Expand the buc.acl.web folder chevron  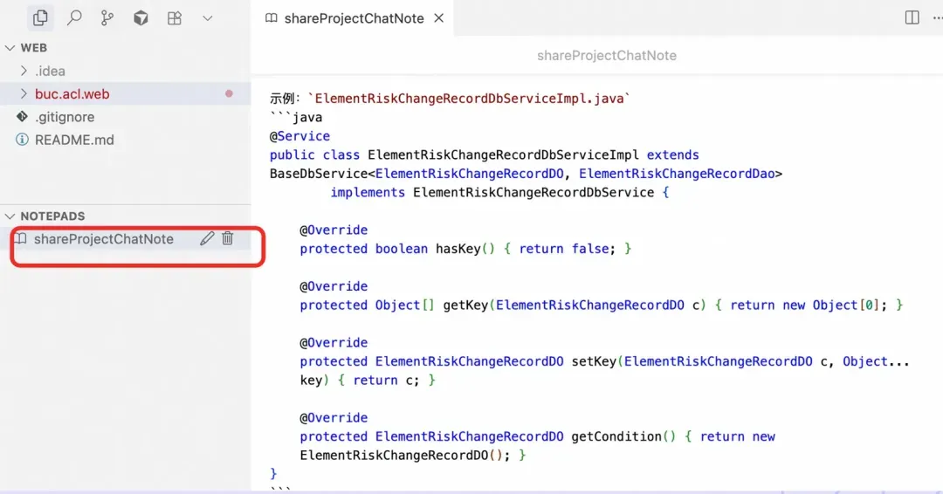pyautogui.click(x=24, y=93)
